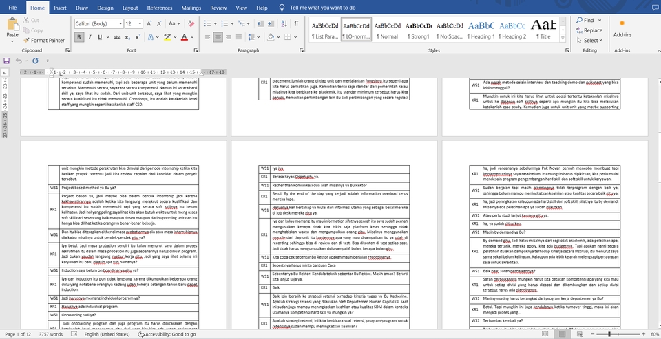The image size is (661, 339).
Task: Activate Format Painter
Action: click(x=44, y=41)
